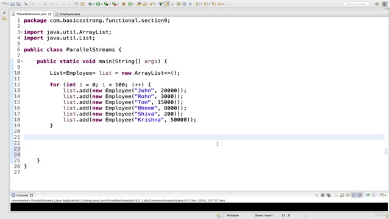Click the New Java Package icon

click(x=123, y=4)
